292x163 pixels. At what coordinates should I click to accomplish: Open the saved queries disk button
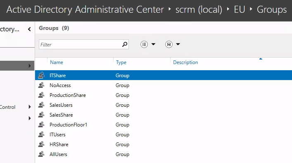pos(169,44)
